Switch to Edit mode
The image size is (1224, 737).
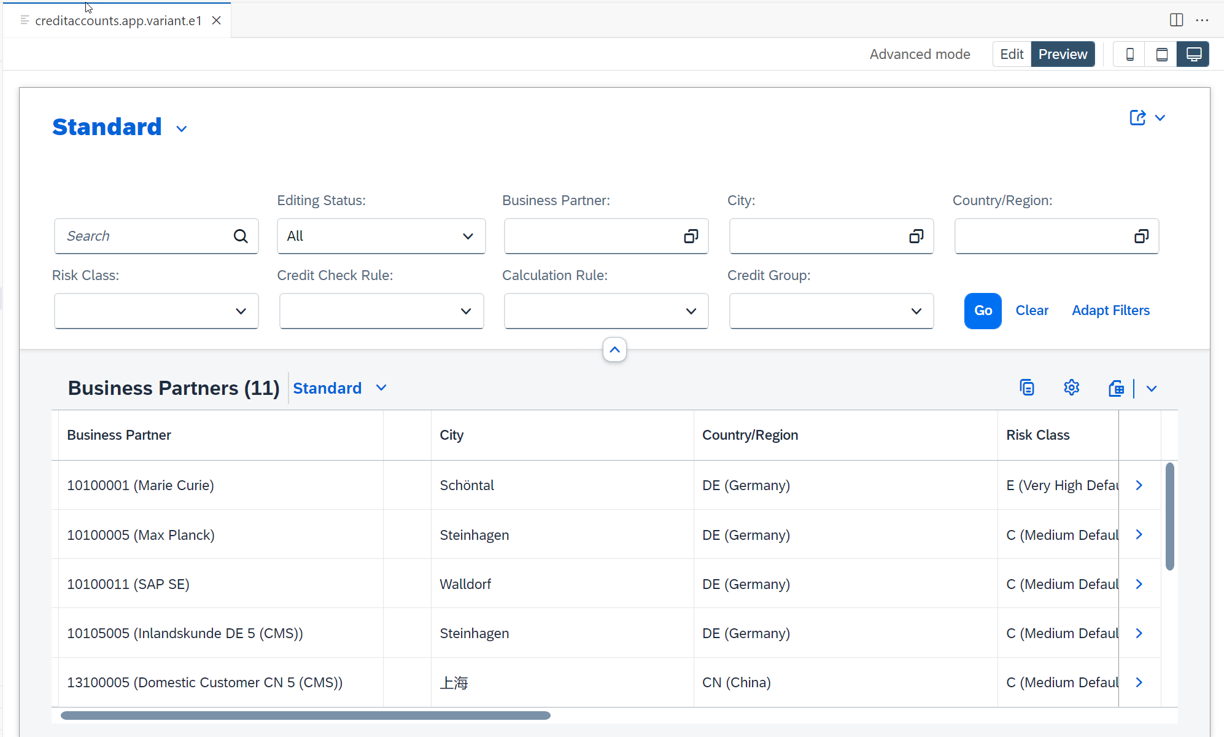1012,54
